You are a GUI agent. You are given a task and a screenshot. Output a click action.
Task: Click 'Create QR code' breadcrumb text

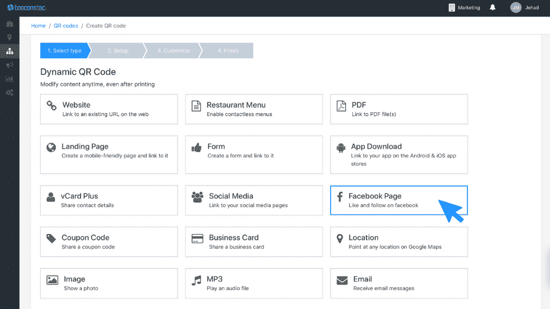(x=106, y=26)
